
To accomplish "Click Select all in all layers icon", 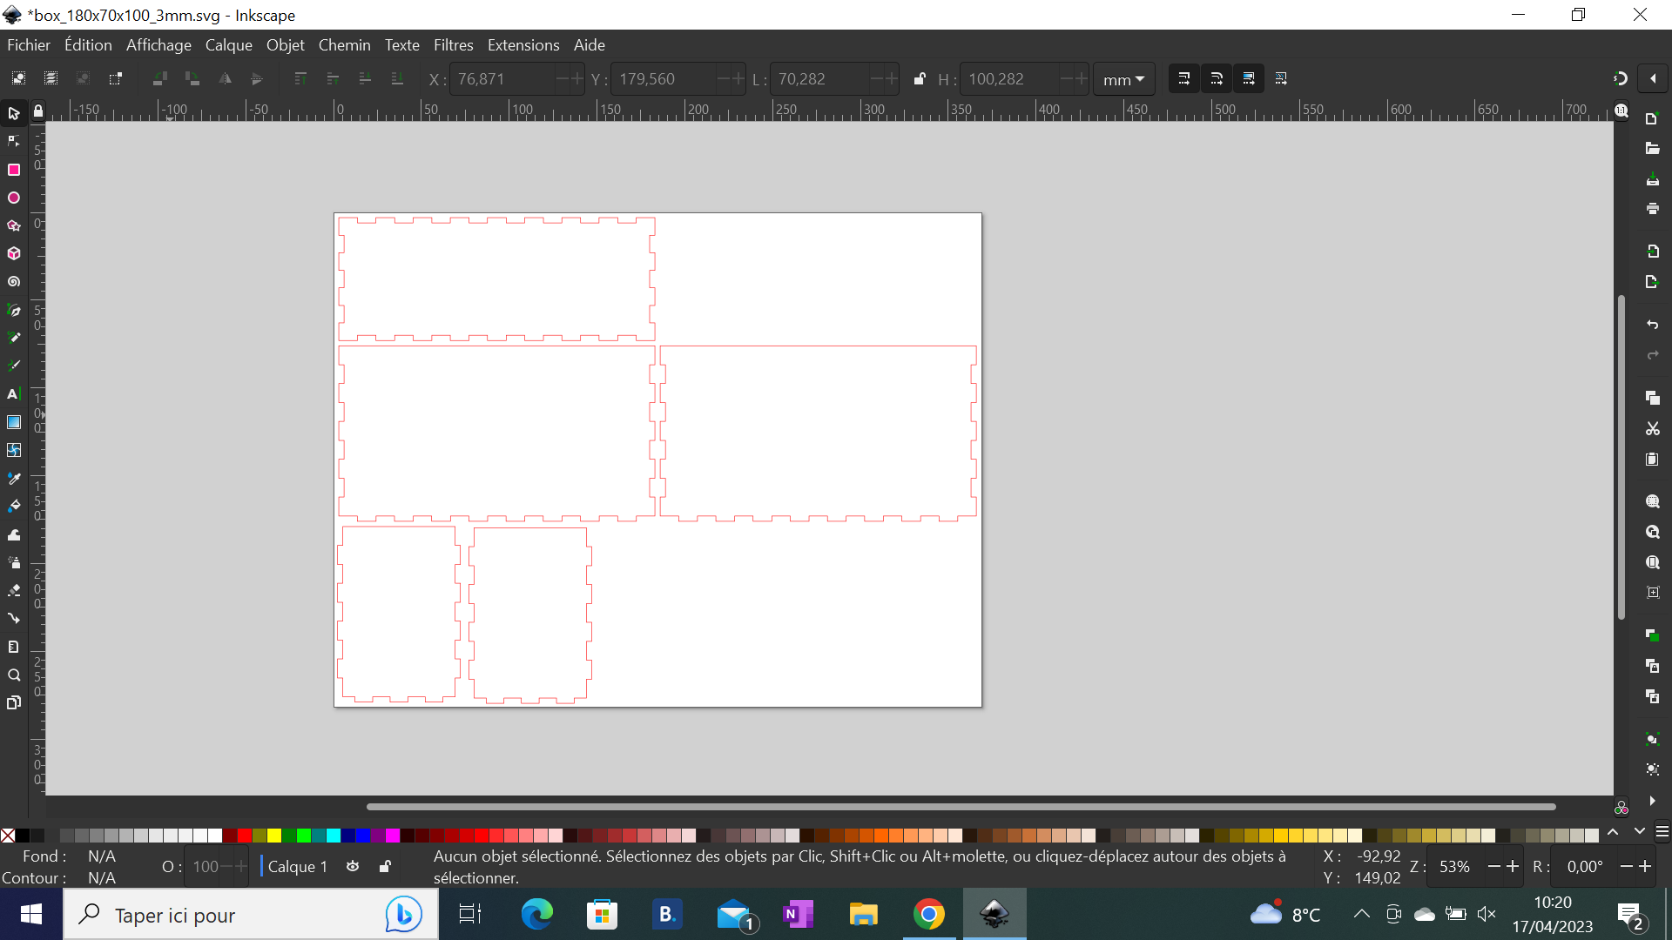I will (x=51, y=78).
